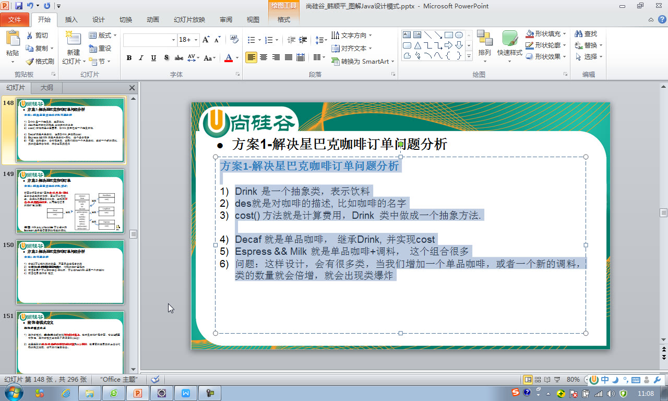Click the Cut (剪切) scissors icon
The width and height of the screenshot is (668, 401).
click(x=29, y=36)
